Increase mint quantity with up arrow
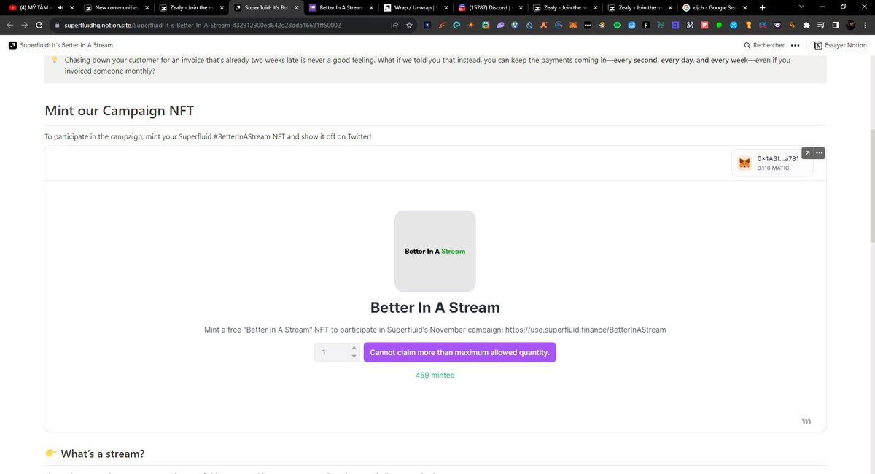Screen dimensions: 875x474 tap(354, 349)
